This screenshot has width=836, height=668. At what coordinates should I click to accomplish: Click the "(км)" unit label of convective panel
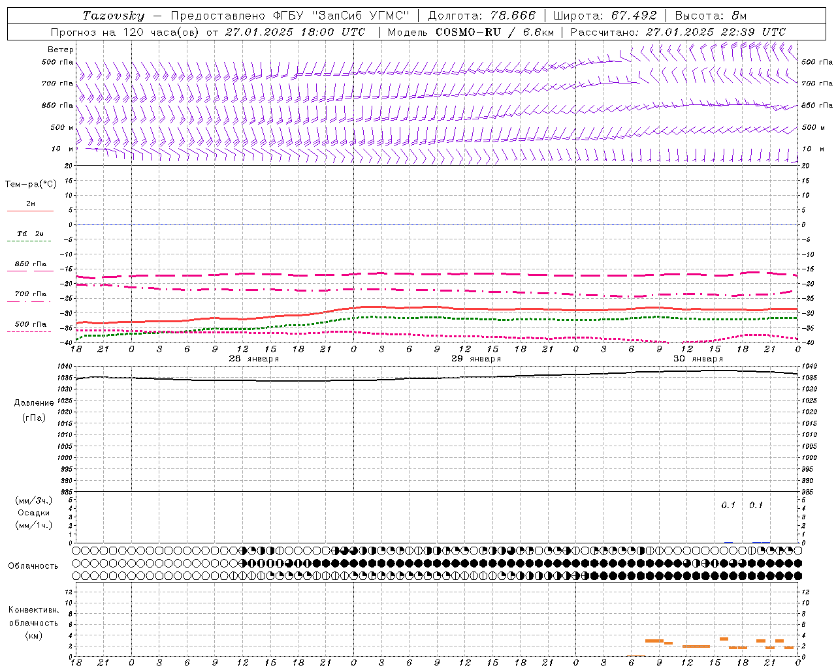coord(33,635)
